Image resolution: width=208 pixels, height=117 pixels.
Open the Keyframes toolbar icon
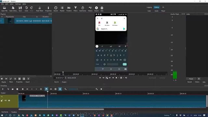click(83, 8)
